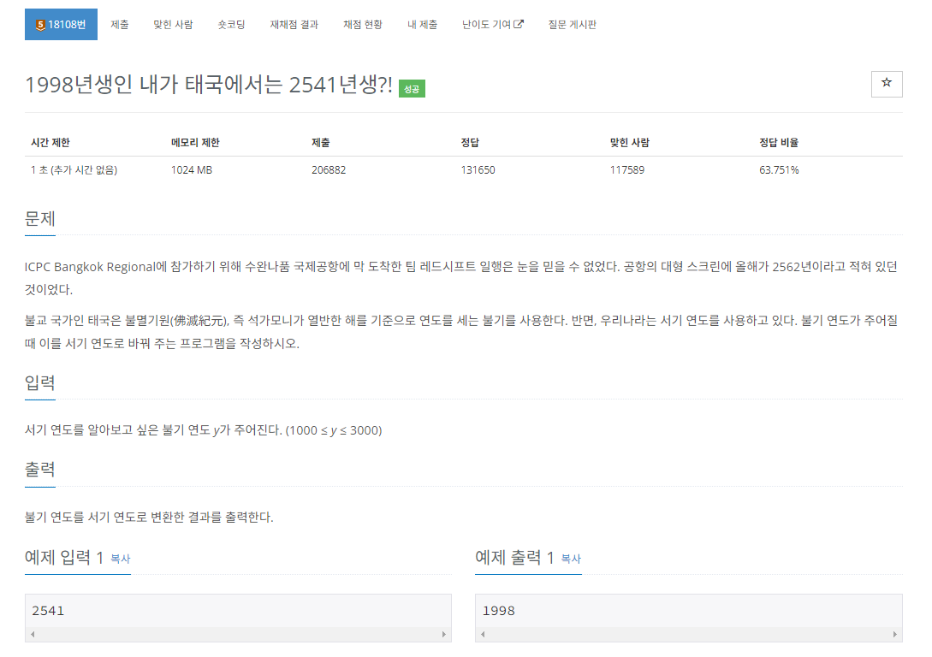Click the time limit value 1 초

click(x=74, y=170)
